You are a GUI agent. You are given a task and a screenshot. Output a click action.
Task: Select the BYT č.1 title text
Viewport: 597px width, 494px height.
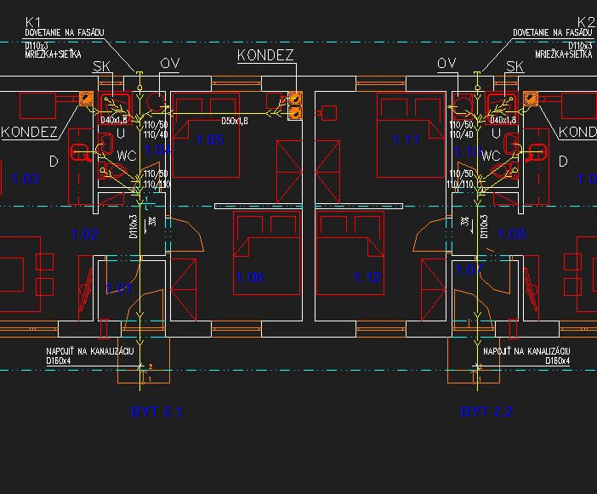click(x=156, y=412)
